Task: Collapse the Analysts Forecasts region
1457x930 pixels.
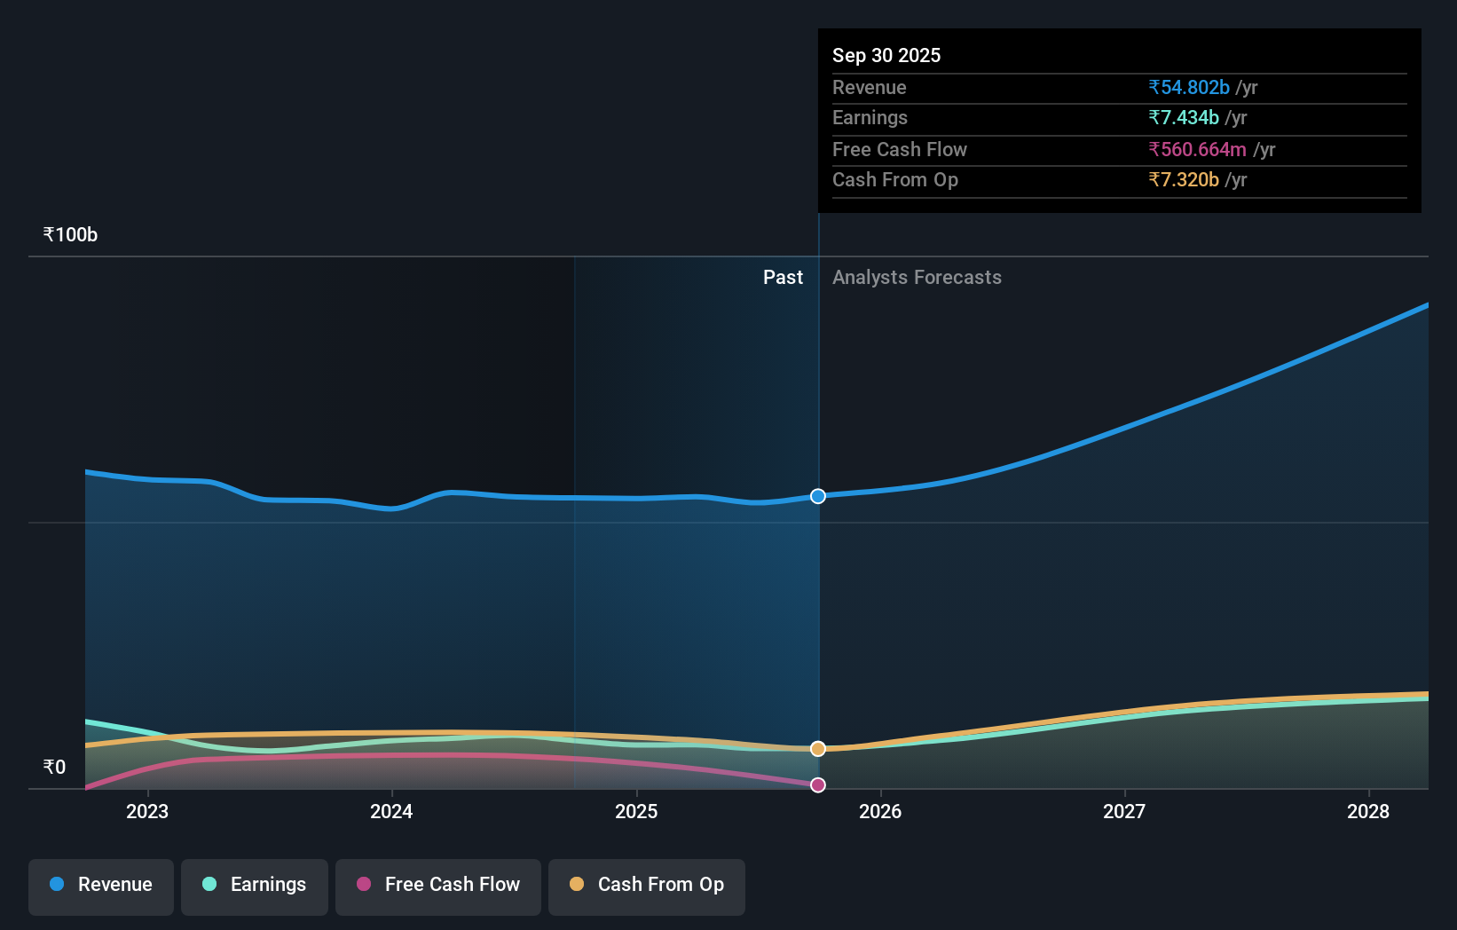Action: coord(917,277)
